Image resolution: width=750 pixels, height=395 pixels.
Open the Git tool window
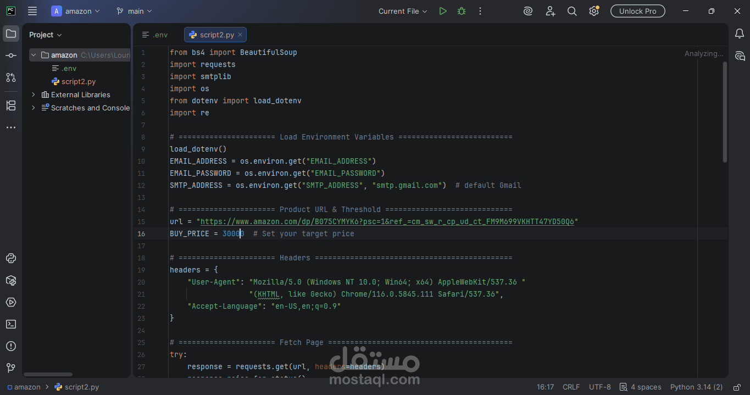point(10,368)
